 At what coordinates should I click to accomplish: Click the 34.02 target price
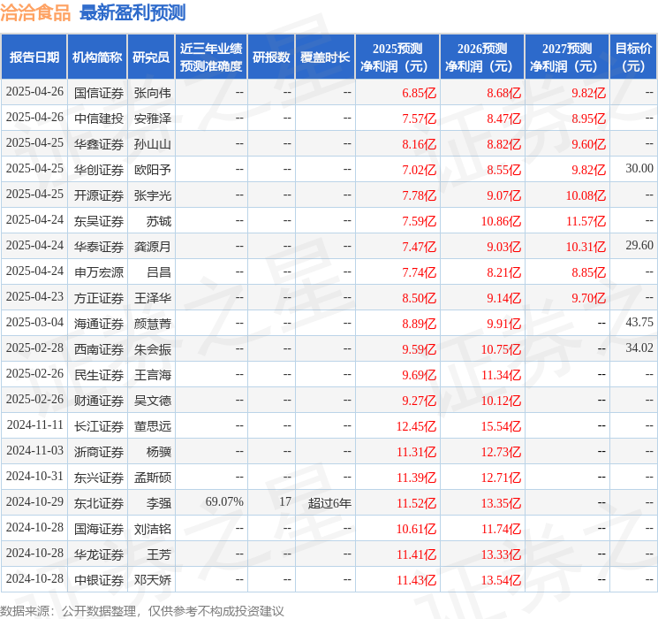click(x=639, y=348)
